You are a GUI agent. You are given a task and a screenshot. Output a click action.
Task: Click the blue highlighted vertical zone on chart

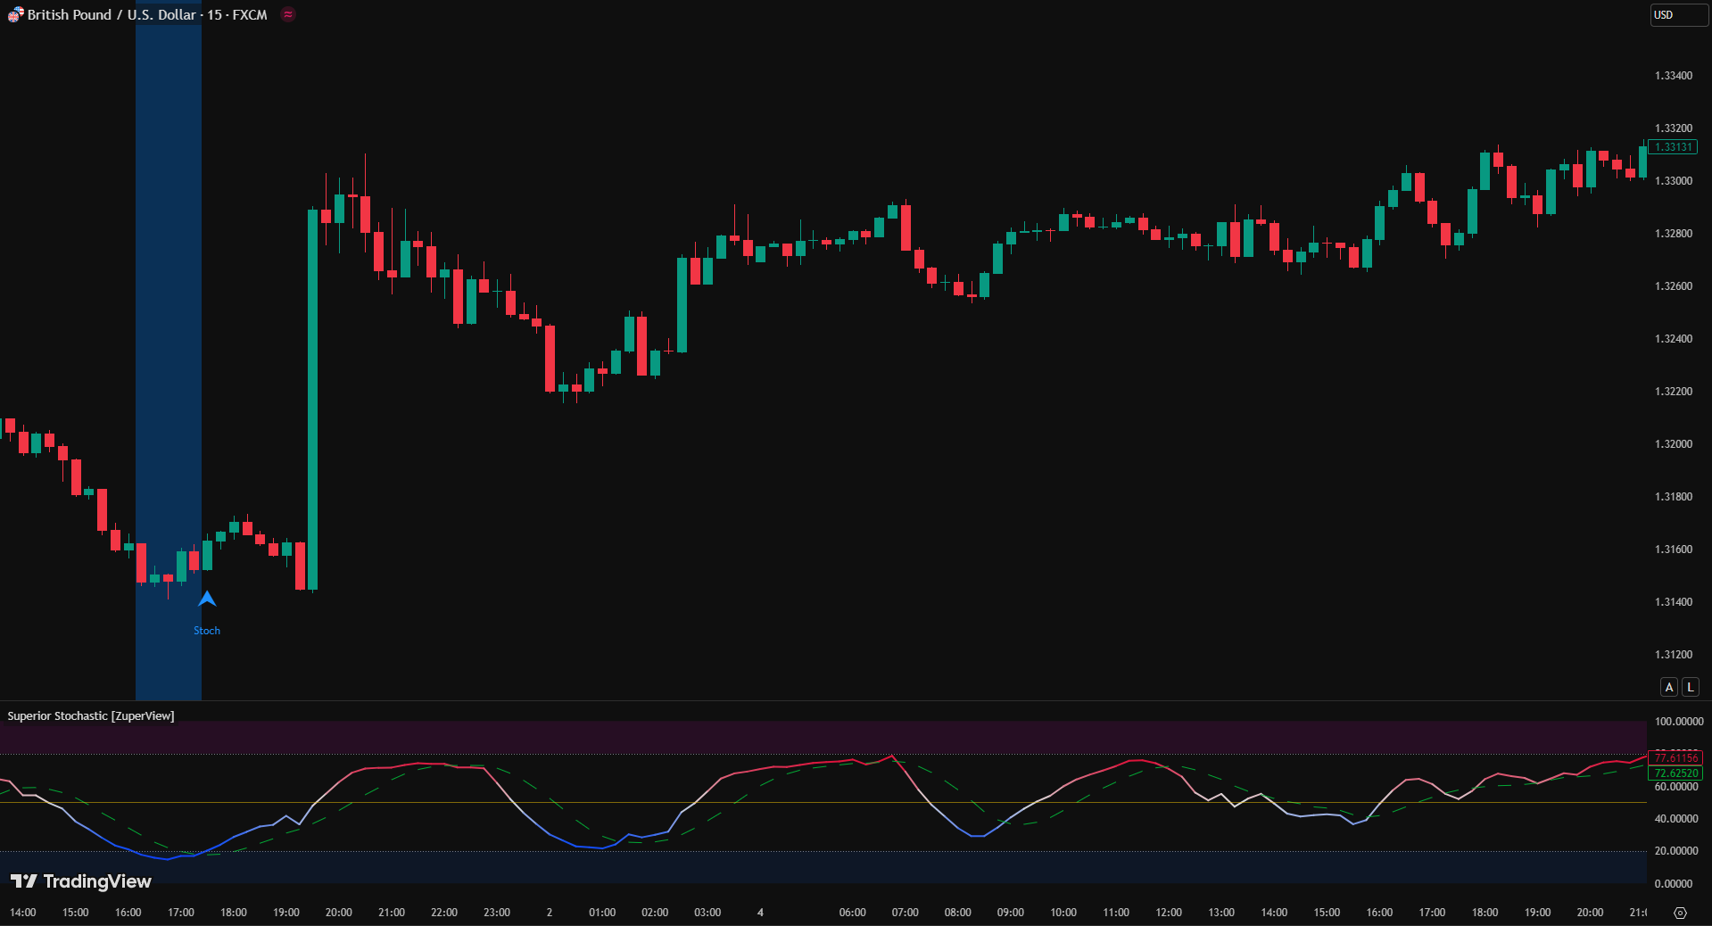click(168, 268)
